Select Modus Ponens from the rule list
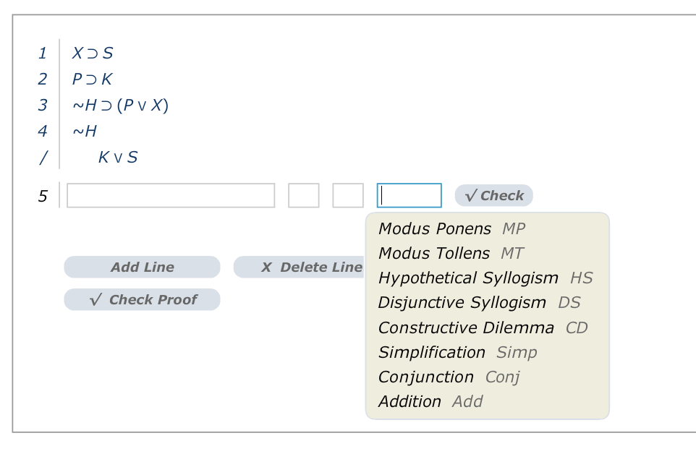 click(435, 228)
